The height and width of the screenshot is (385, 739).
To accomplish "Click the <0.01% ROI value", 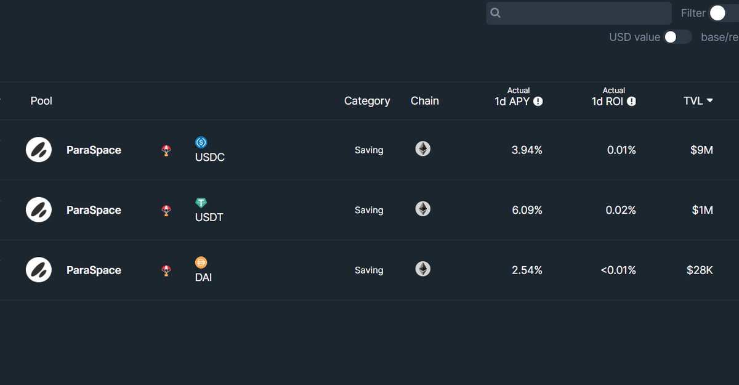I will tap(618, 270).
